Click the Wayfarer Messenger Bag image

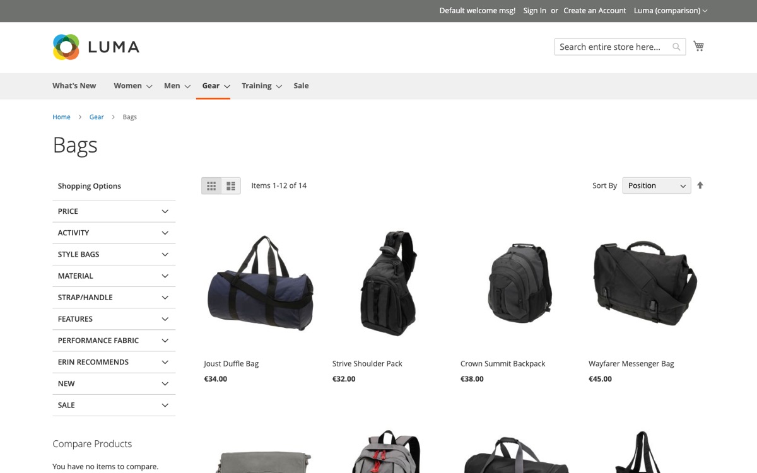point(645,284)
